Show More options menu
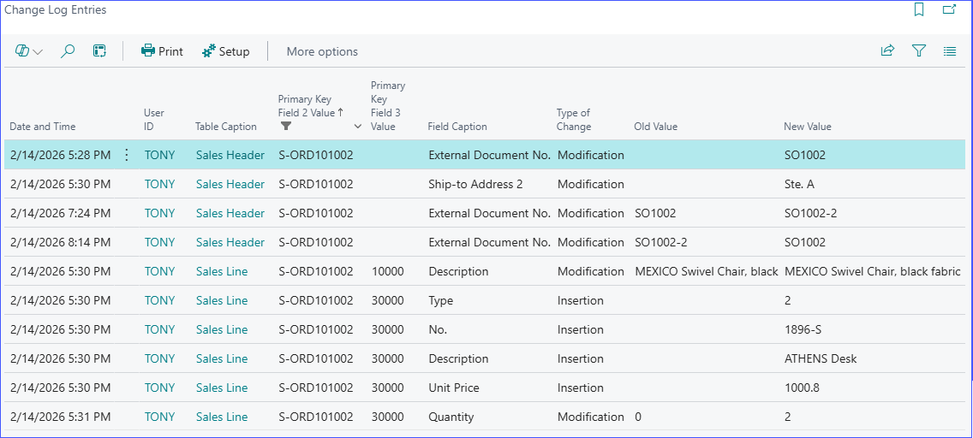The height and width of the screenshot is (438, 973). point(322,51)
